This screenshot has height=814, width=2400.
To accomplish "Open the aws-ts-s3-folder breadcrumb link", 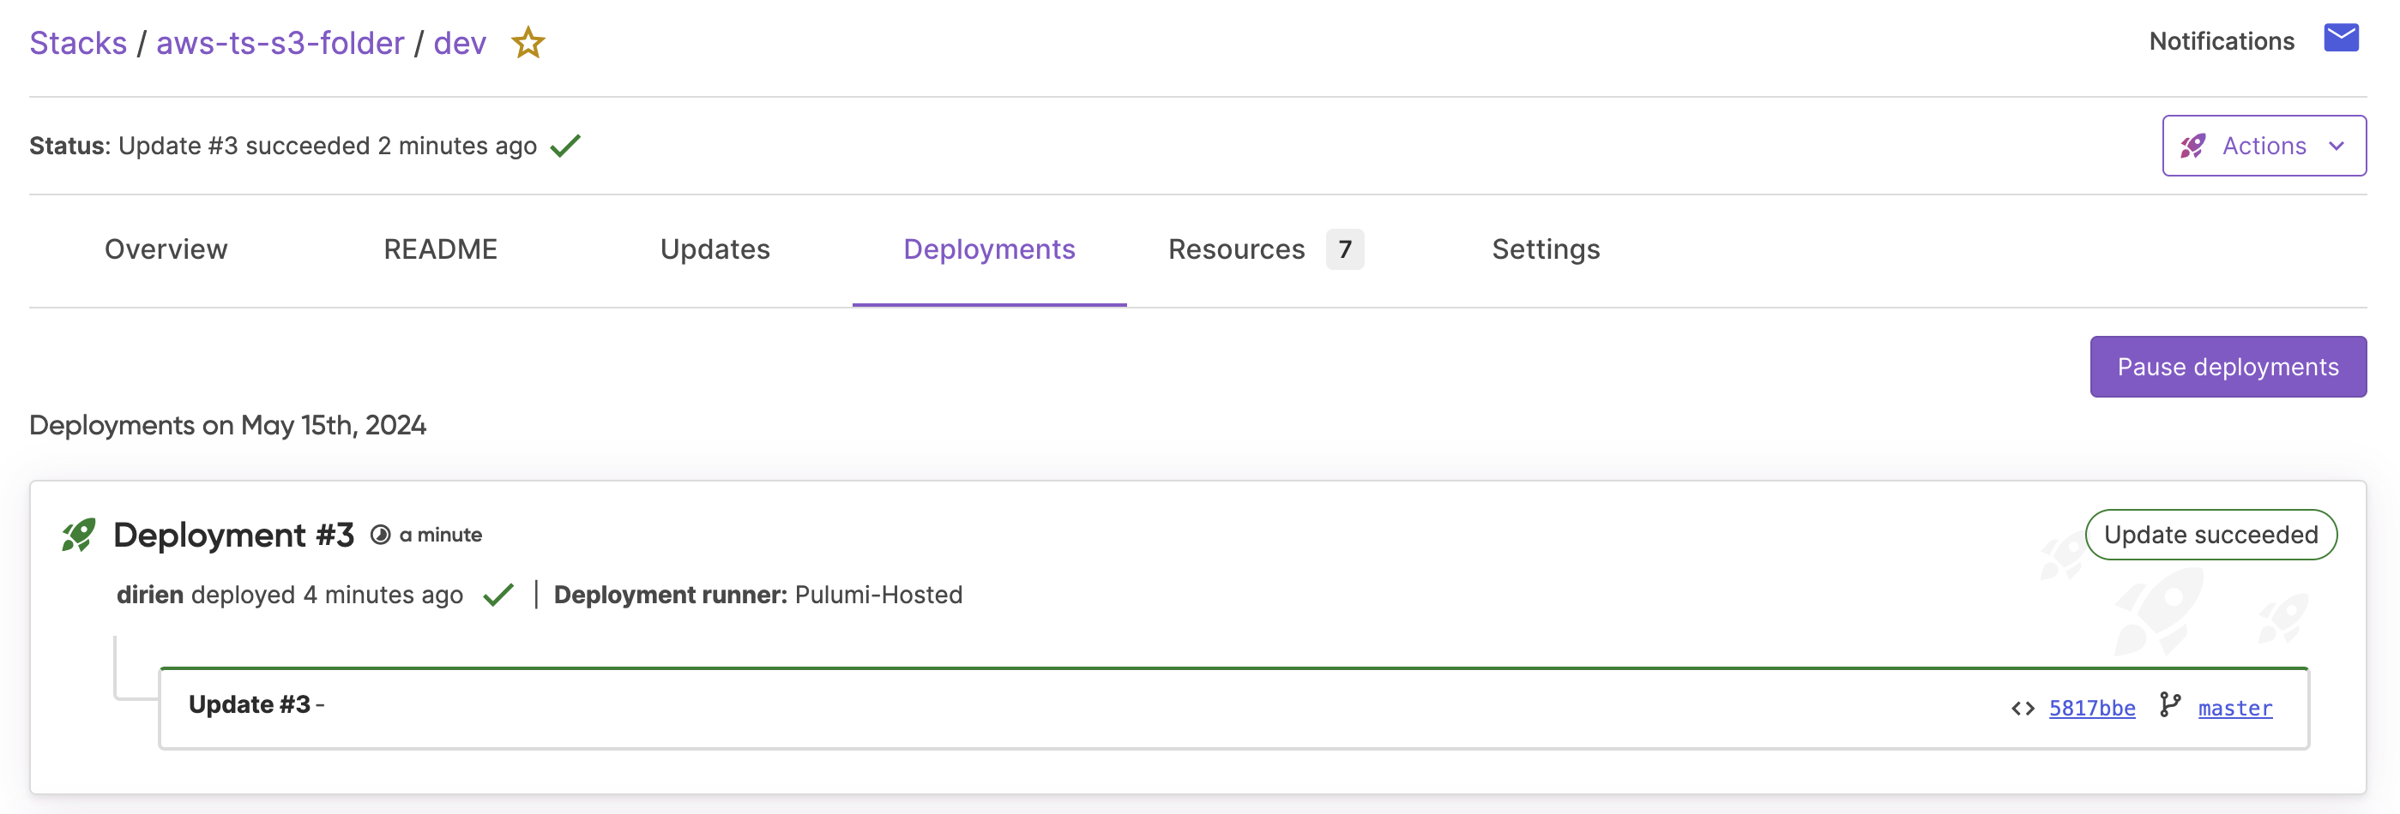I will (280, 43).
